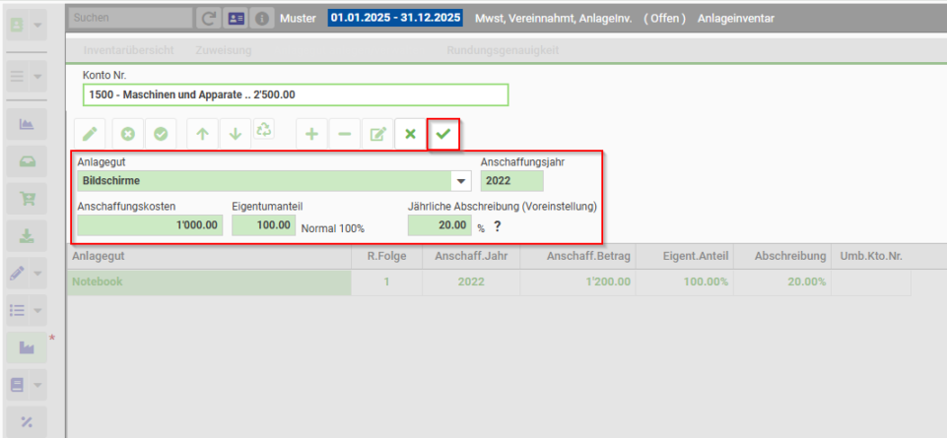Click the circled X icon in toolbar
This screenshot has height=438, width=947.
pos(128,134)
